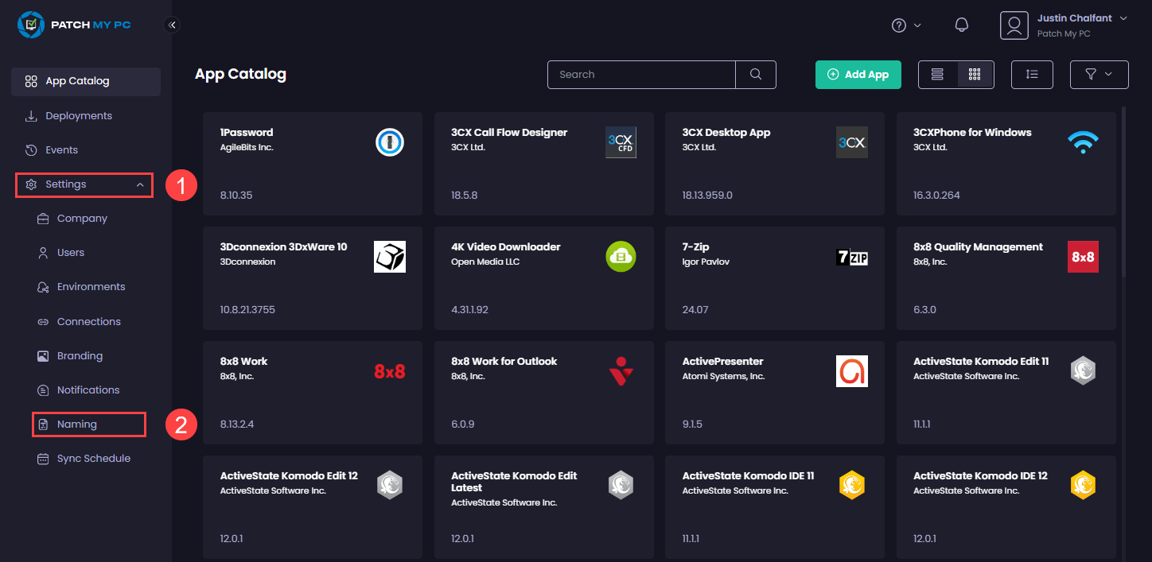Image resolution: width=1152 pixels, height=562 pixels.
Task: Open the notifications bell
Action: point(961,25)
